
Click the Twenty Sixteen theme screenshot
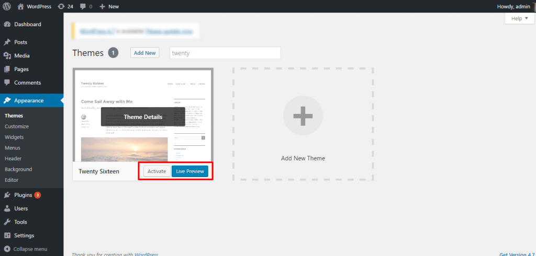click(x=143, y=115)
